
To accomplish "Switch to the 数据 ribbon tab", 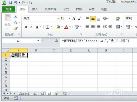I will click(79, 9).
